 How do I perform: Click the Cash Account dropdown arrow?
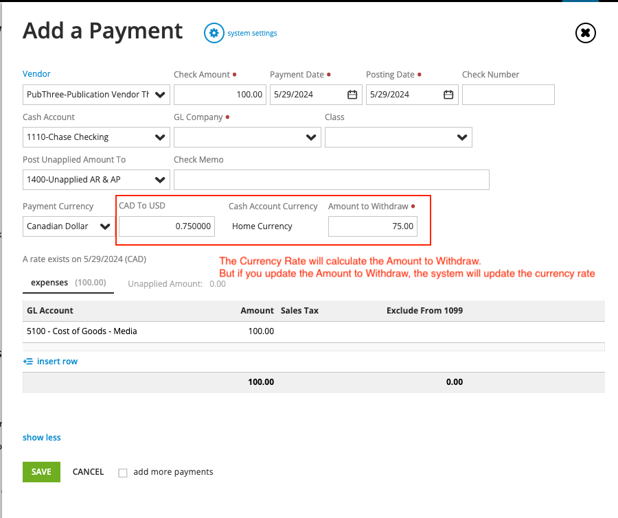tap(160, 137)
